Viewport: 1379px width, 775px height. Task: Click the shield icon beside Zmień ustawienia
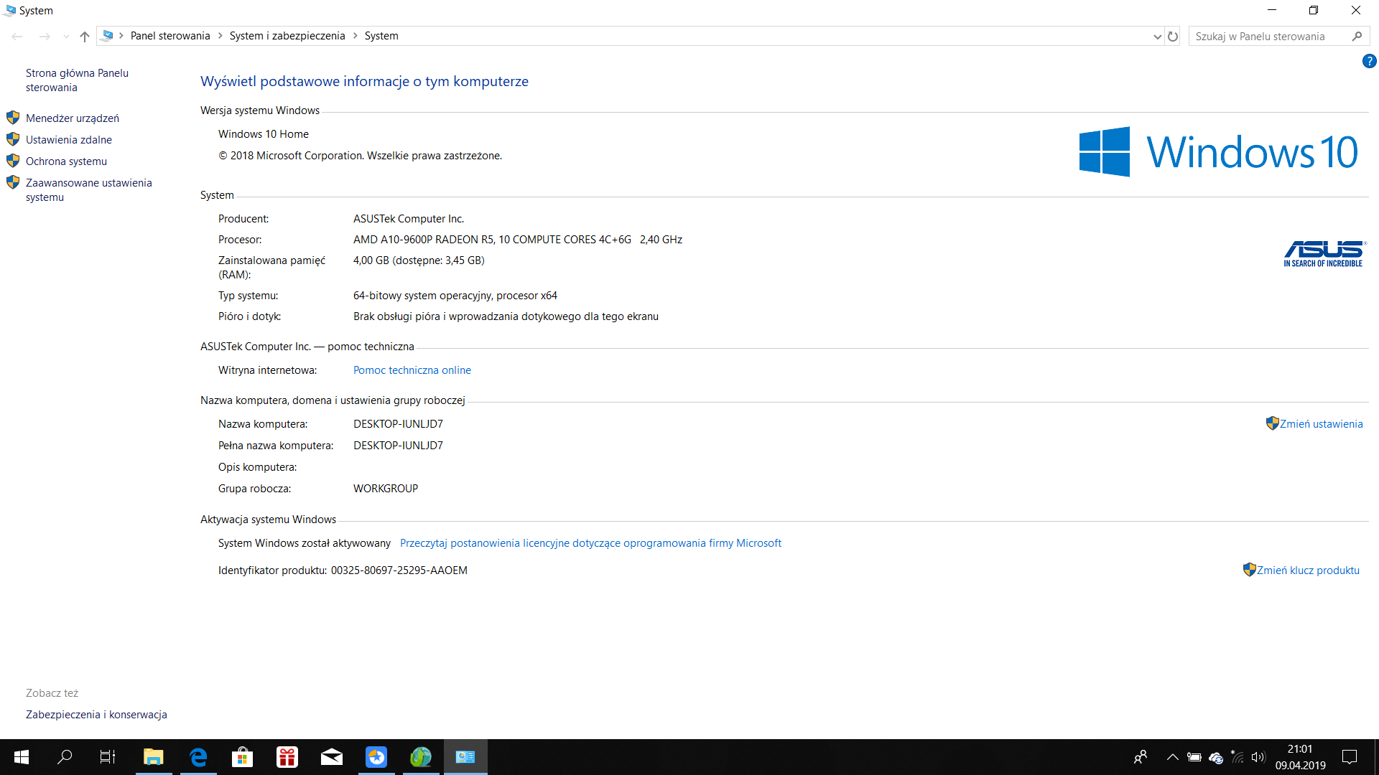(x=1272, y=423)
